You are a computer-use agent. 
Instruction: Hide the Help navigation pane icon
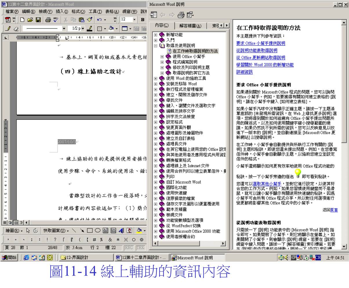pos(154,14)
